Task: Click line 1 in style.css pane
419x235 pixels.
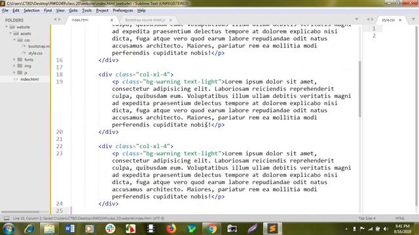Action: (374, 29)
